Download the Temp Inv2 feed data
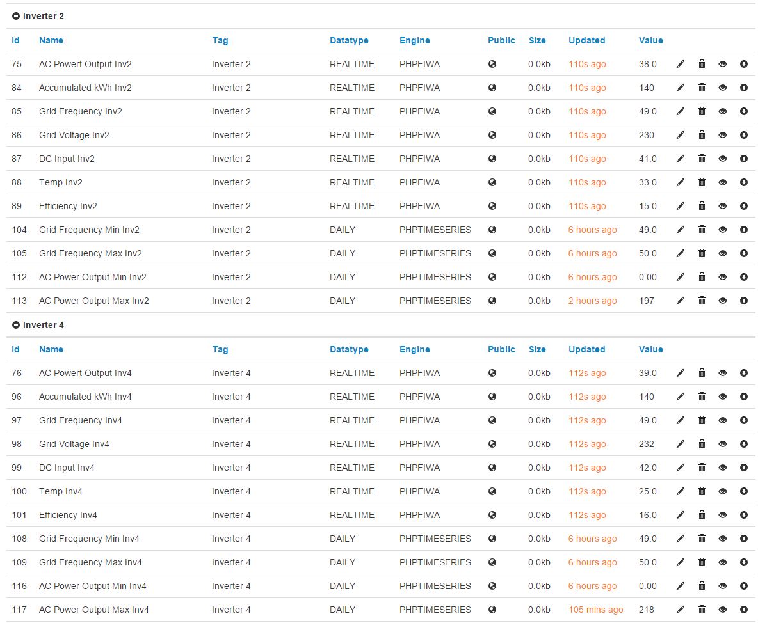This screenshot has height=623, width=758. point(744,182)
